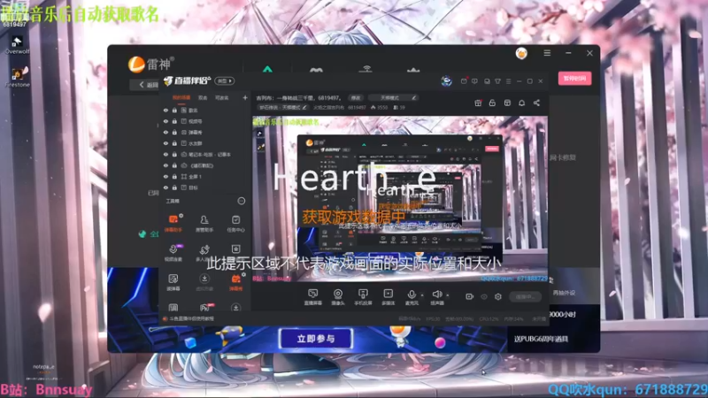Select the 水友群 layer row
This screenshot has width=708, height=398.
point(204,143)
